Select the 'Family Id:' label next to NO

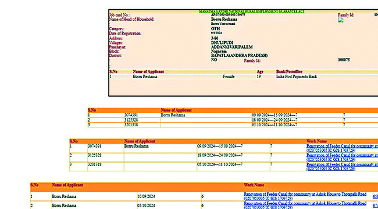tap(252, 61)
